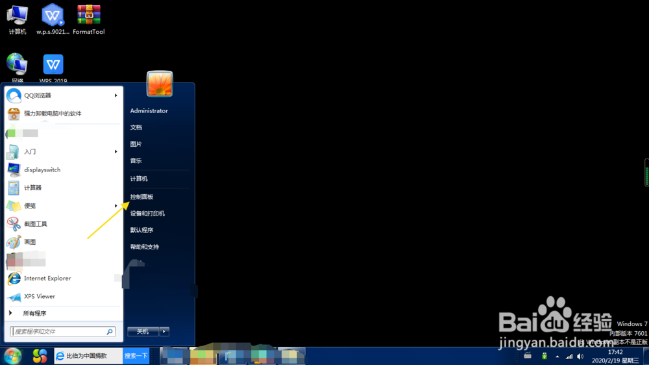Image resolution: width=649 pixels, height=365 pixels.
Task: Open 音乐 from Start menu
Action: (136, 160)
